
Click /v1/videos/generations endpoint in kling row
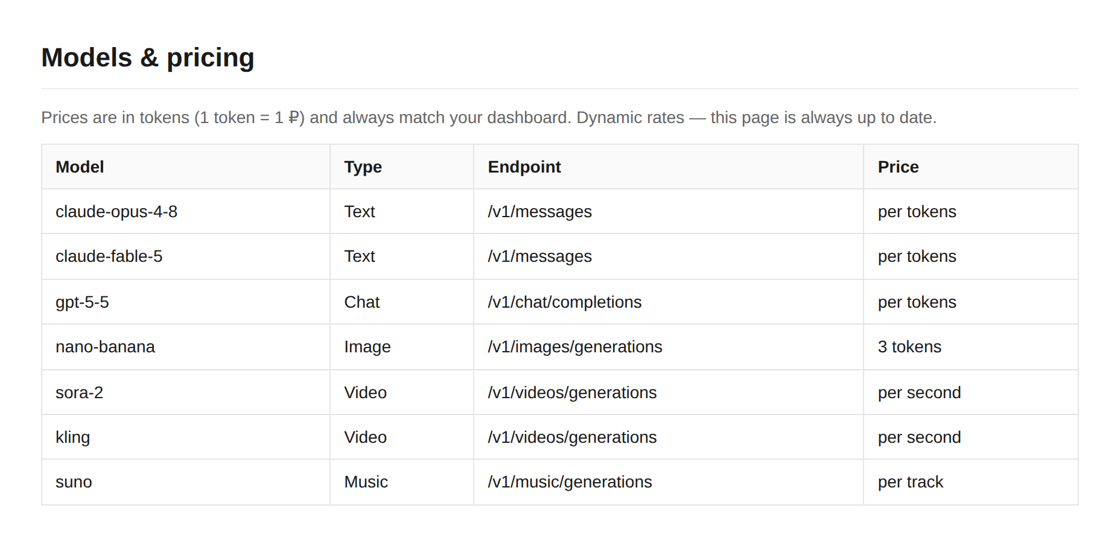[669, 437]
